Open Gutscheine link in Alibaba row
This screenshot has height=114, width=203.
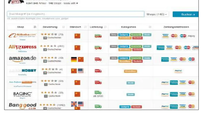coord(54,38)
